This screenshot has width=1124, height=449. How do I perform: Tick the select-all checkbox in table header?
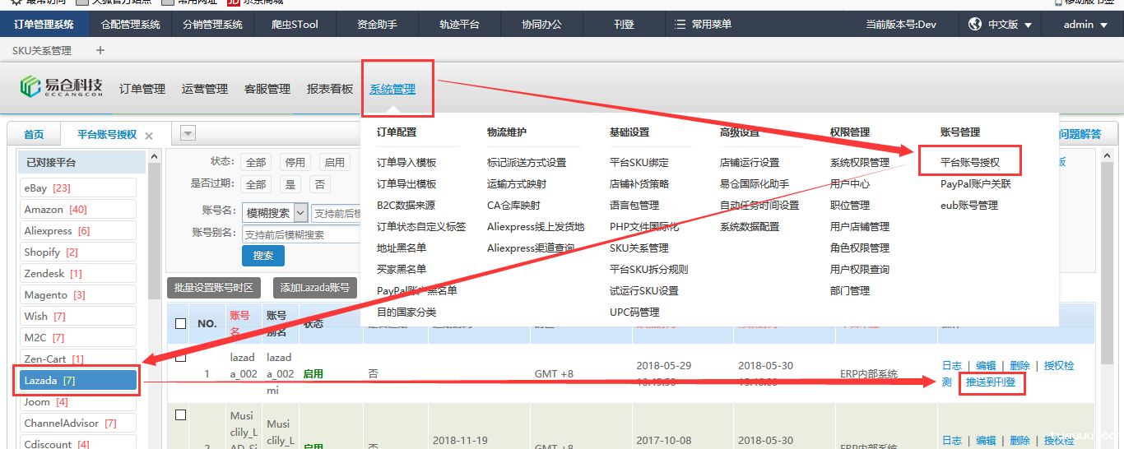tap(181, 324)
